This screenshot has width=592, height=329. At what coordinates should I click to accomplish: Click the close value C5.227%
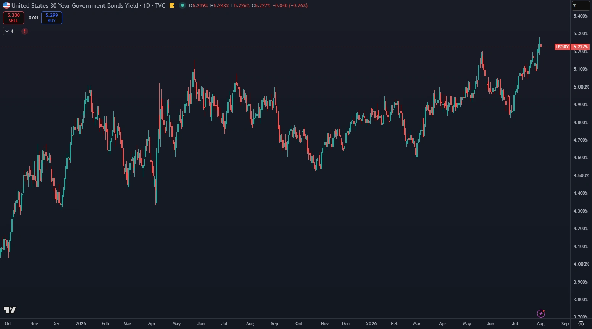pyautogui.click(x=261, y=6)
